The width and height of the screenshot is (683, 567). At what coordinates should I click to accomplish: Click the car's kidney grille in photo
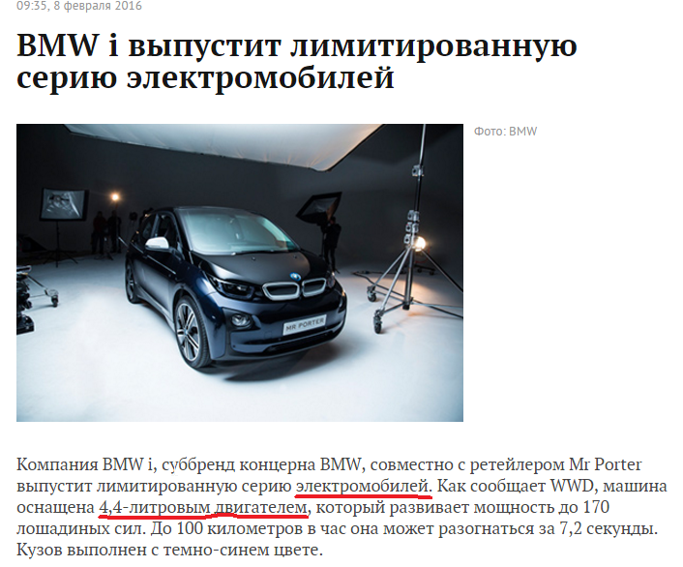tap(295, 289)
